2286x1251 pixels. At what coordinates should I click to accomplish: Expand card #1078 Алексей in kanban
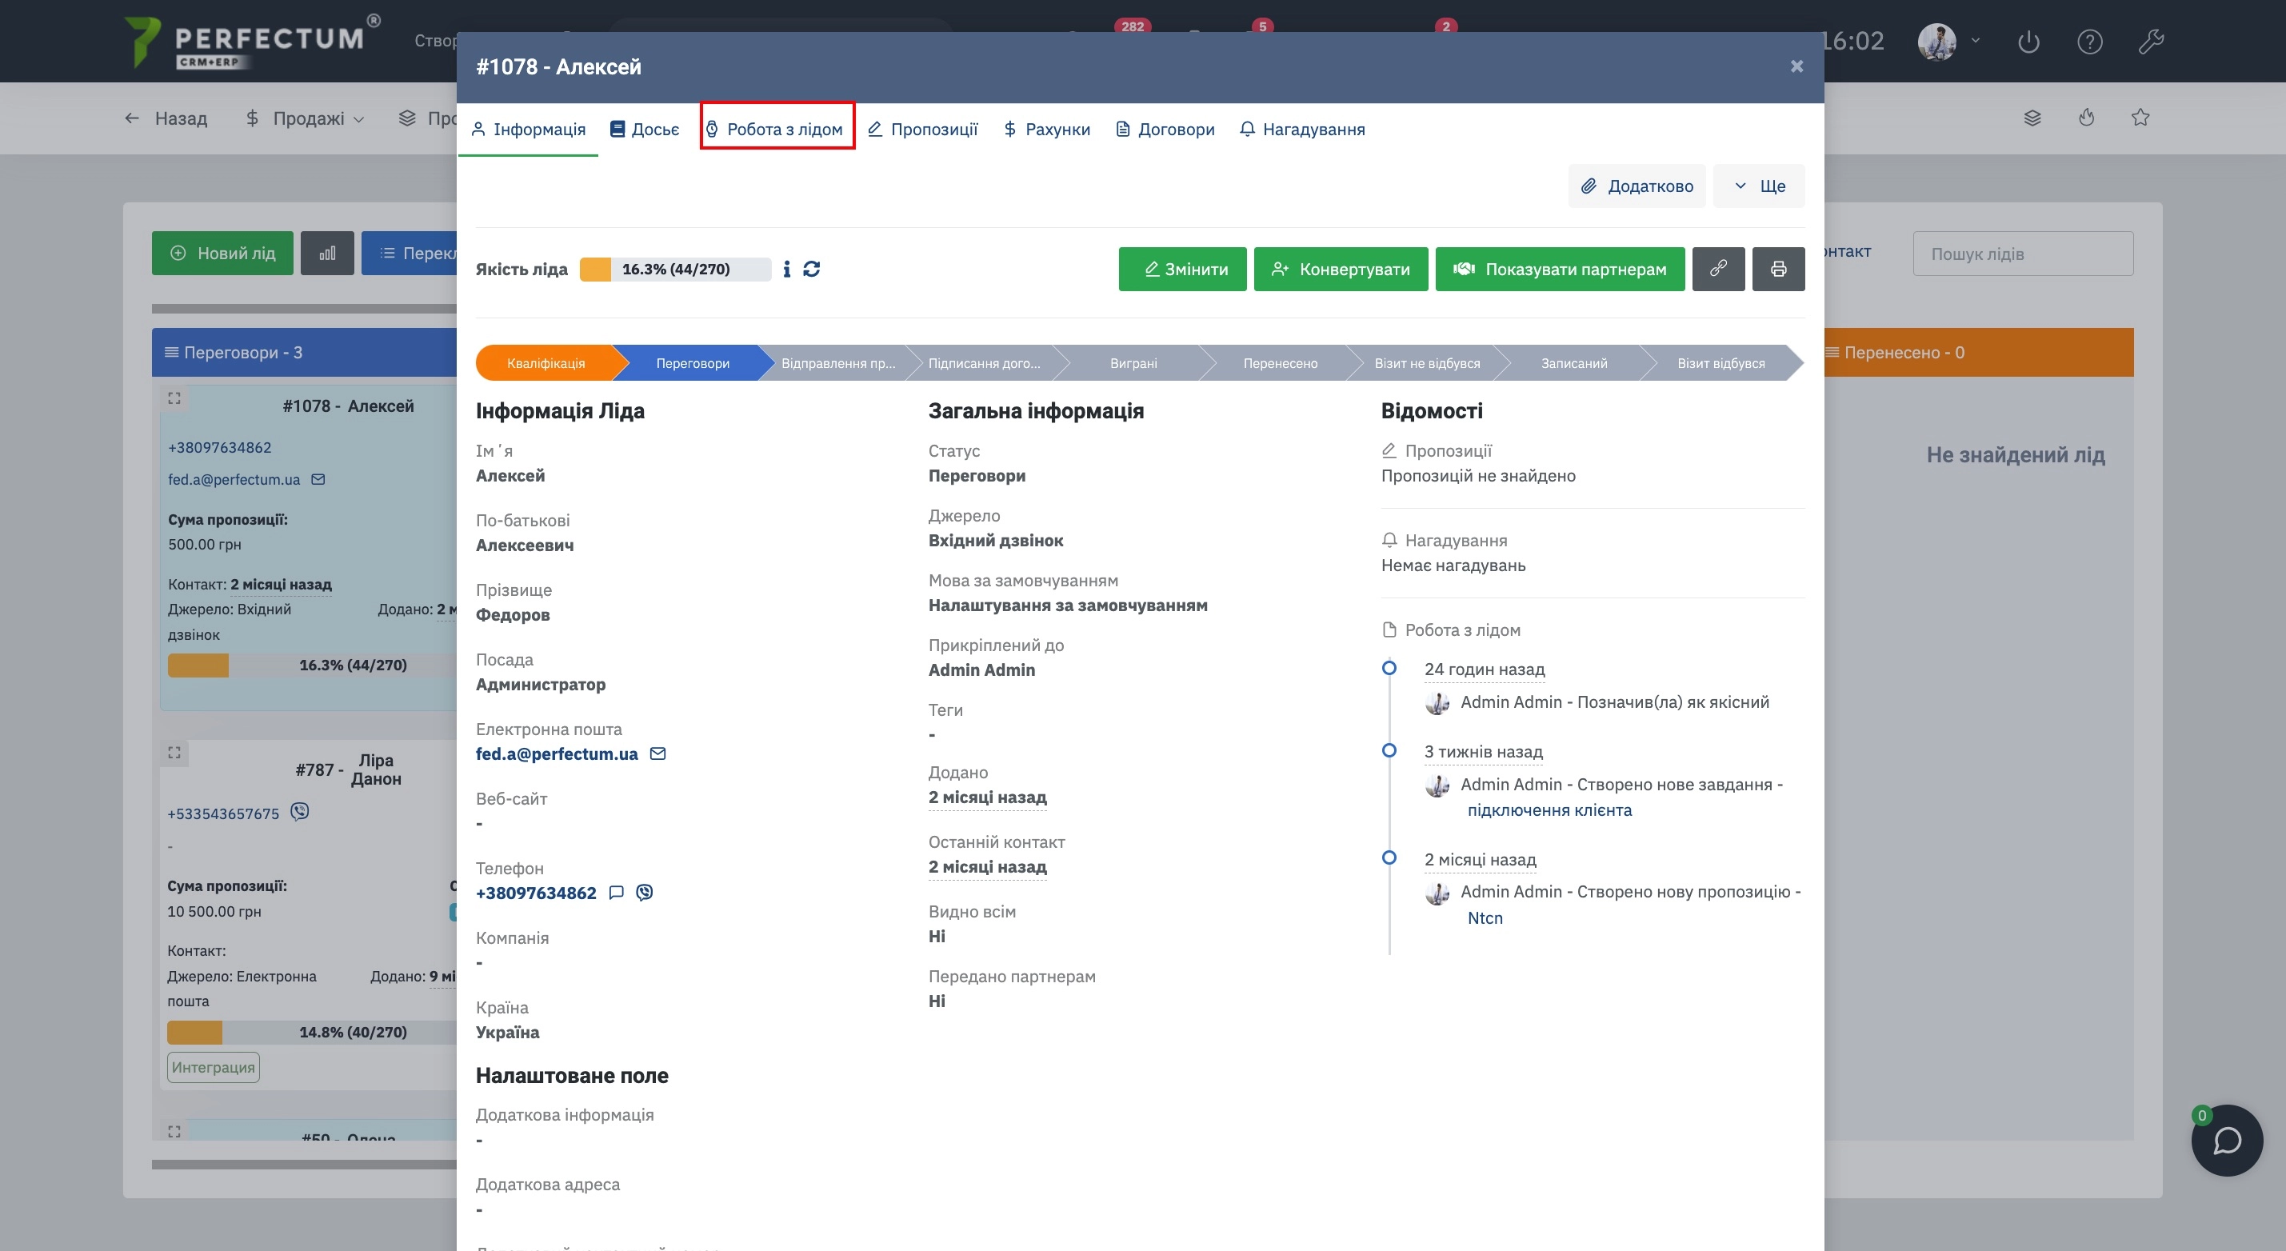point(174,398)
